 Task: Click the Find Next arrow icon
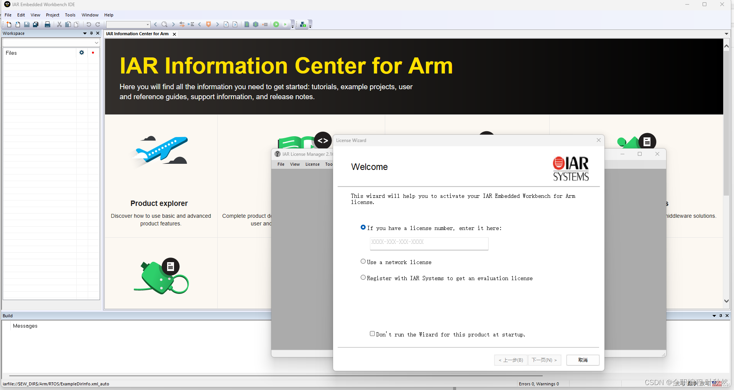(173, 24)
